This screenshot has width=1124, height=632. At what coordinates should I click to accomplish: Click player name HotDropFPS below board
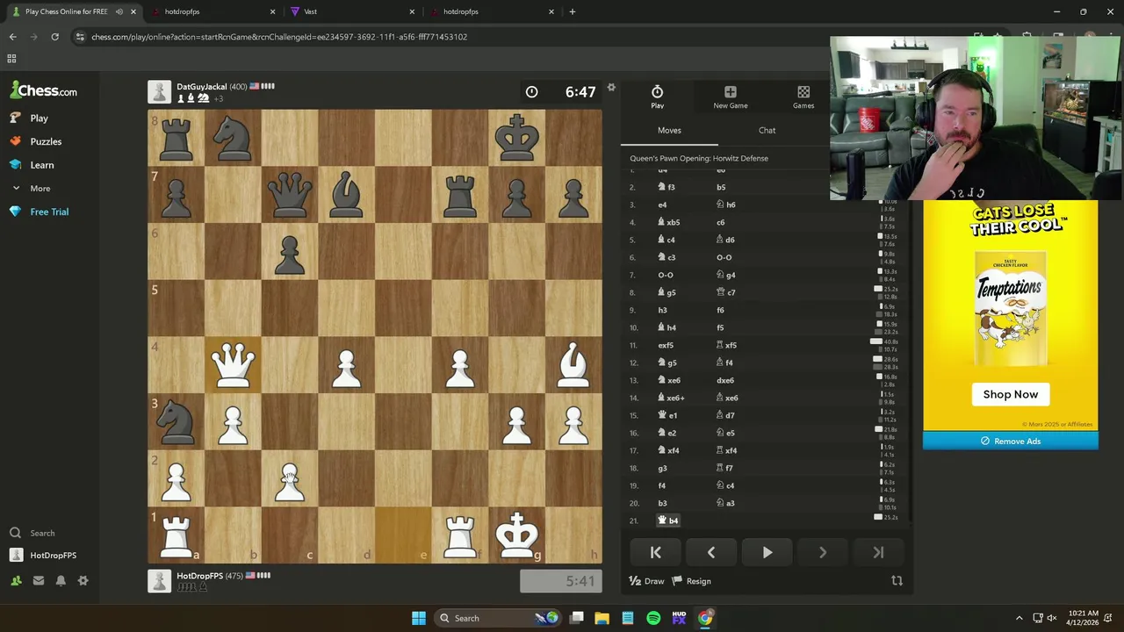(199, 576)
